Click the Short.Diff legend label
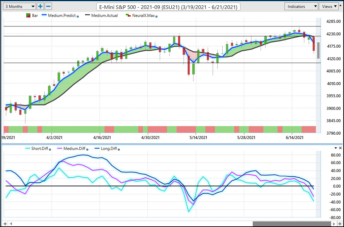 point(39,149)
